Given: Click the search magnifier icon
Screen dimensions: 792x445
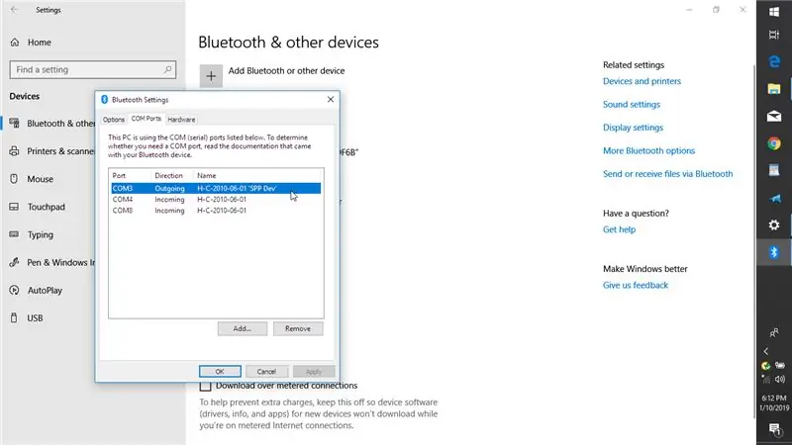Looking at the screenshot, I should (x=167, y=69).
